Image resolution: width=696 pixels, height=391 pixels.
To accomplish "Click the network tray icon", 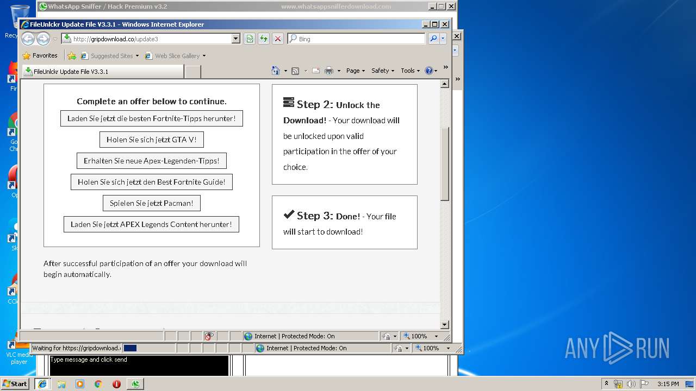I will tap(618, 384).
